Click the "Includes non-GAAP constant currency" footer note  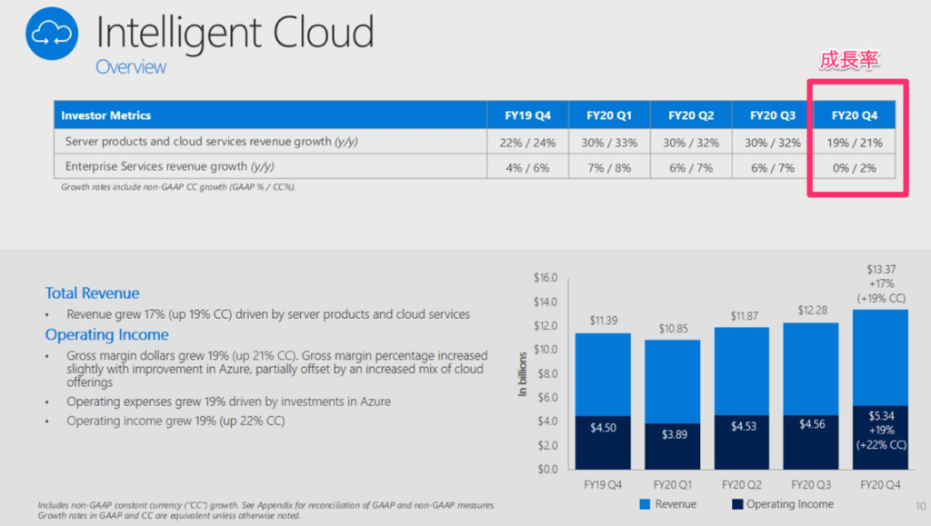click(266, 511)
